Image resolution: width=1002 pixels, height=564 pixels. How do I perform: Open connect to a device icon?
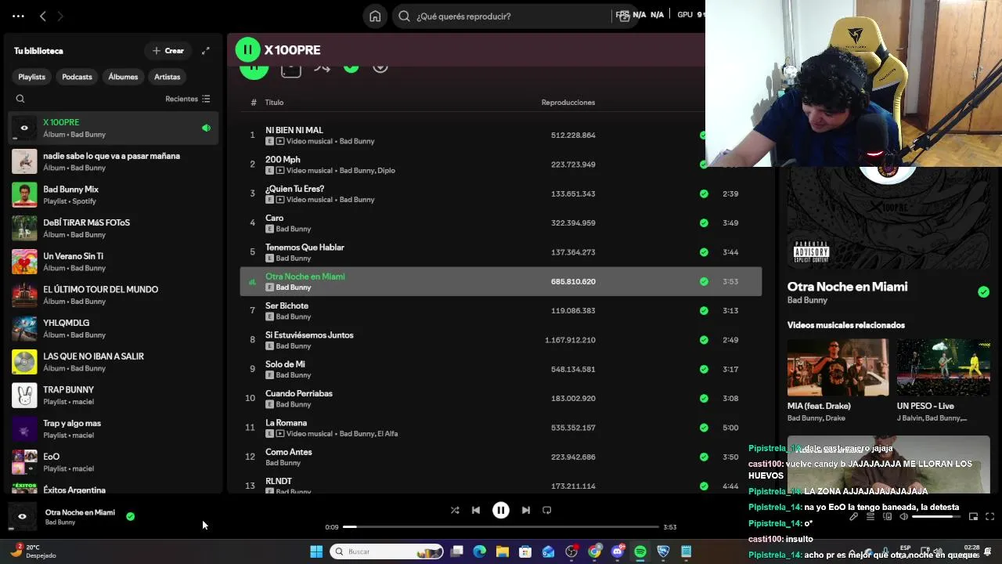tap(887, 516)
